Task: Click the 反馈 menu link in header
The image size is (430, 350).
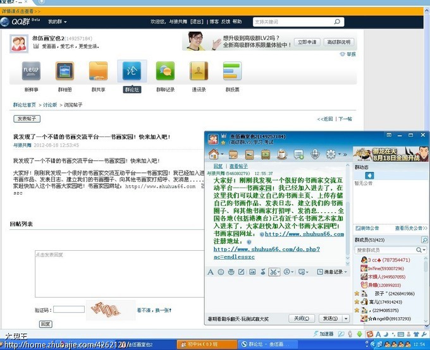Action: [225, 21]
